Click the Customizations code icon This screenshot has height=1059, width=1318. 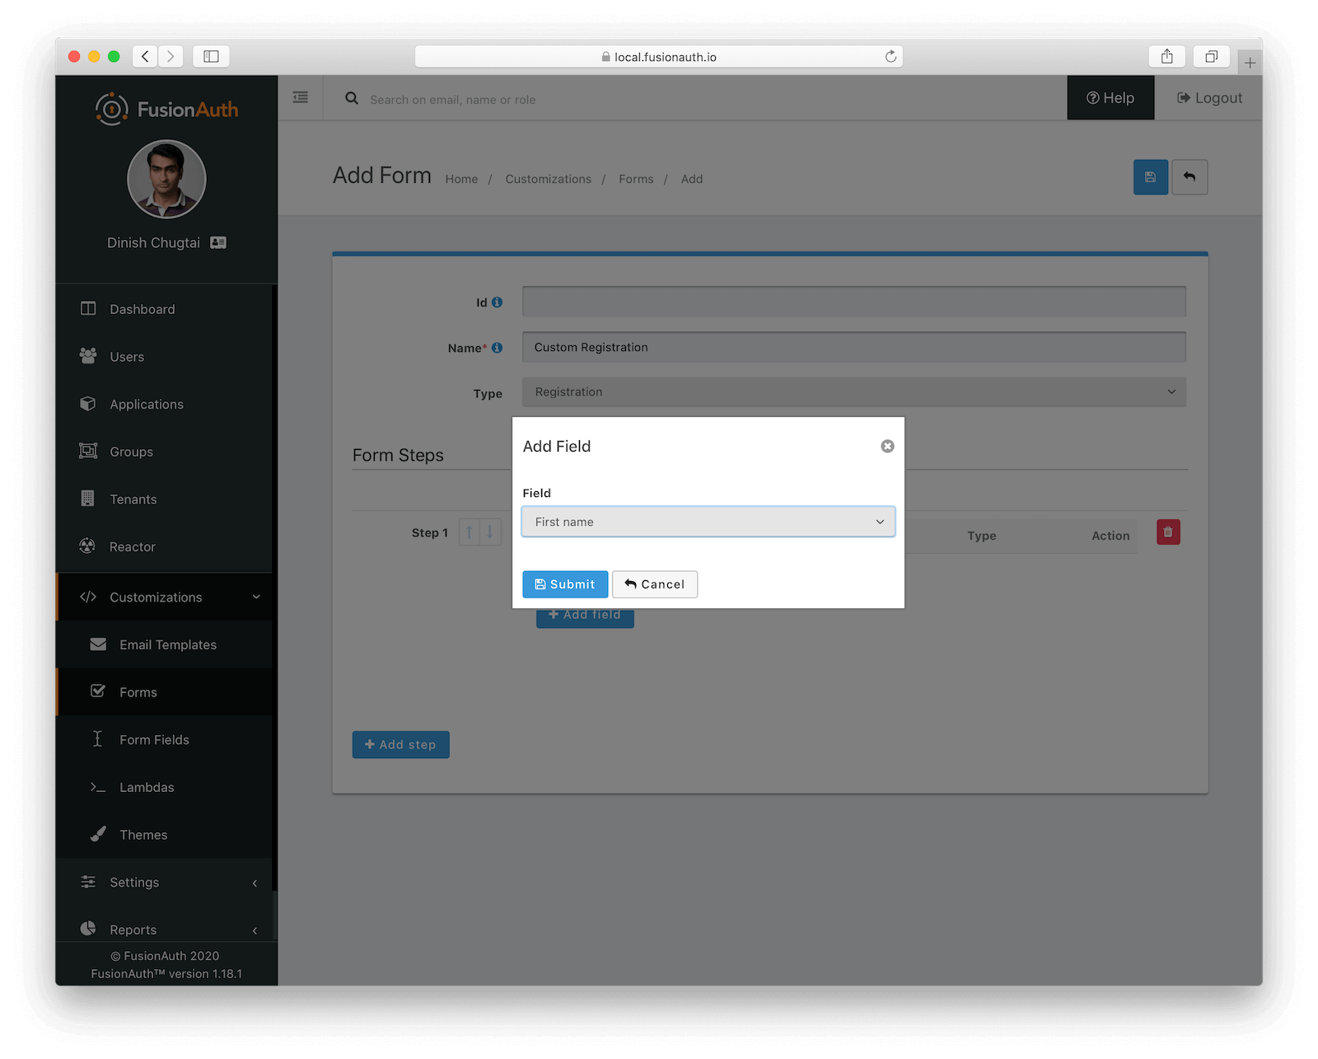coord(88,597)
